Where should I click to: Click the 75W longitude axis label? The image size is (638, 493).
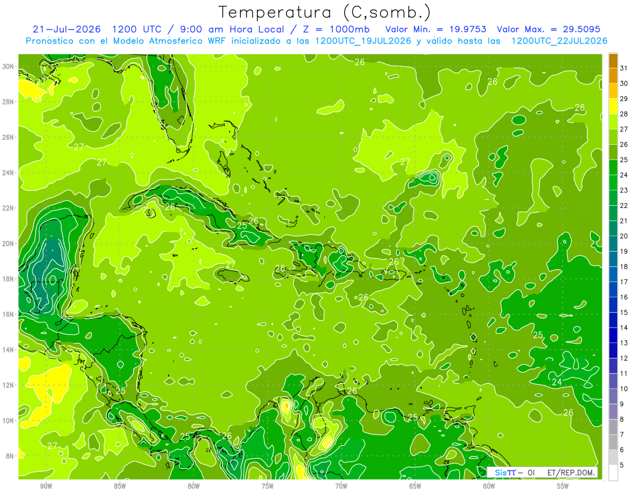tap(267, 486)
